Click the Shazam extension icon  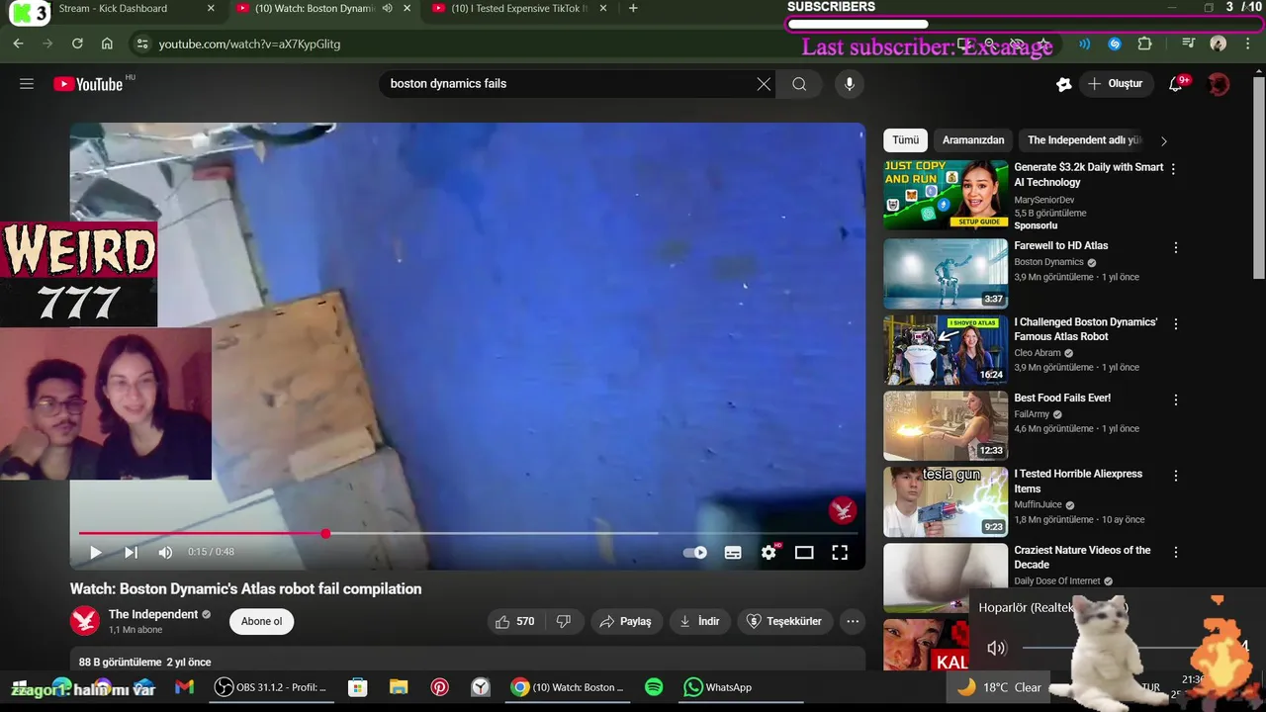pyautogui.click(x=1115, y=44)
